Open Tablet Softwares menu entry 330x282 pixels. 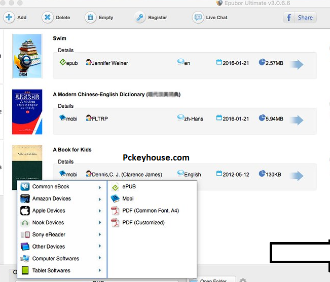[62, 270]
